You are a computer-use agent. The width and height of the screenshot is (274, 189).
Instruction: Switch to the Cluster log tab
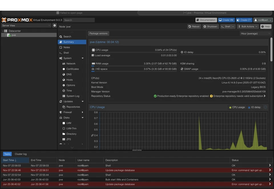21,154
